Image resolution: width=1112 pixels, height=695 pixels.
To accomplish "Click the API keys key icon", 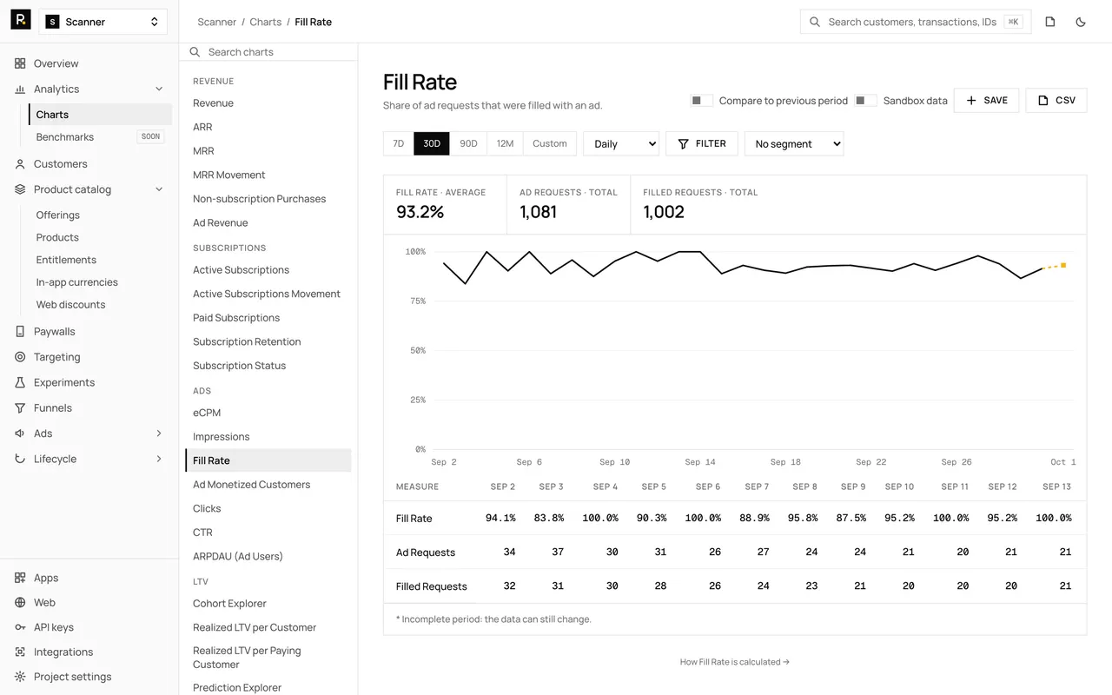I will click(20, 627).
